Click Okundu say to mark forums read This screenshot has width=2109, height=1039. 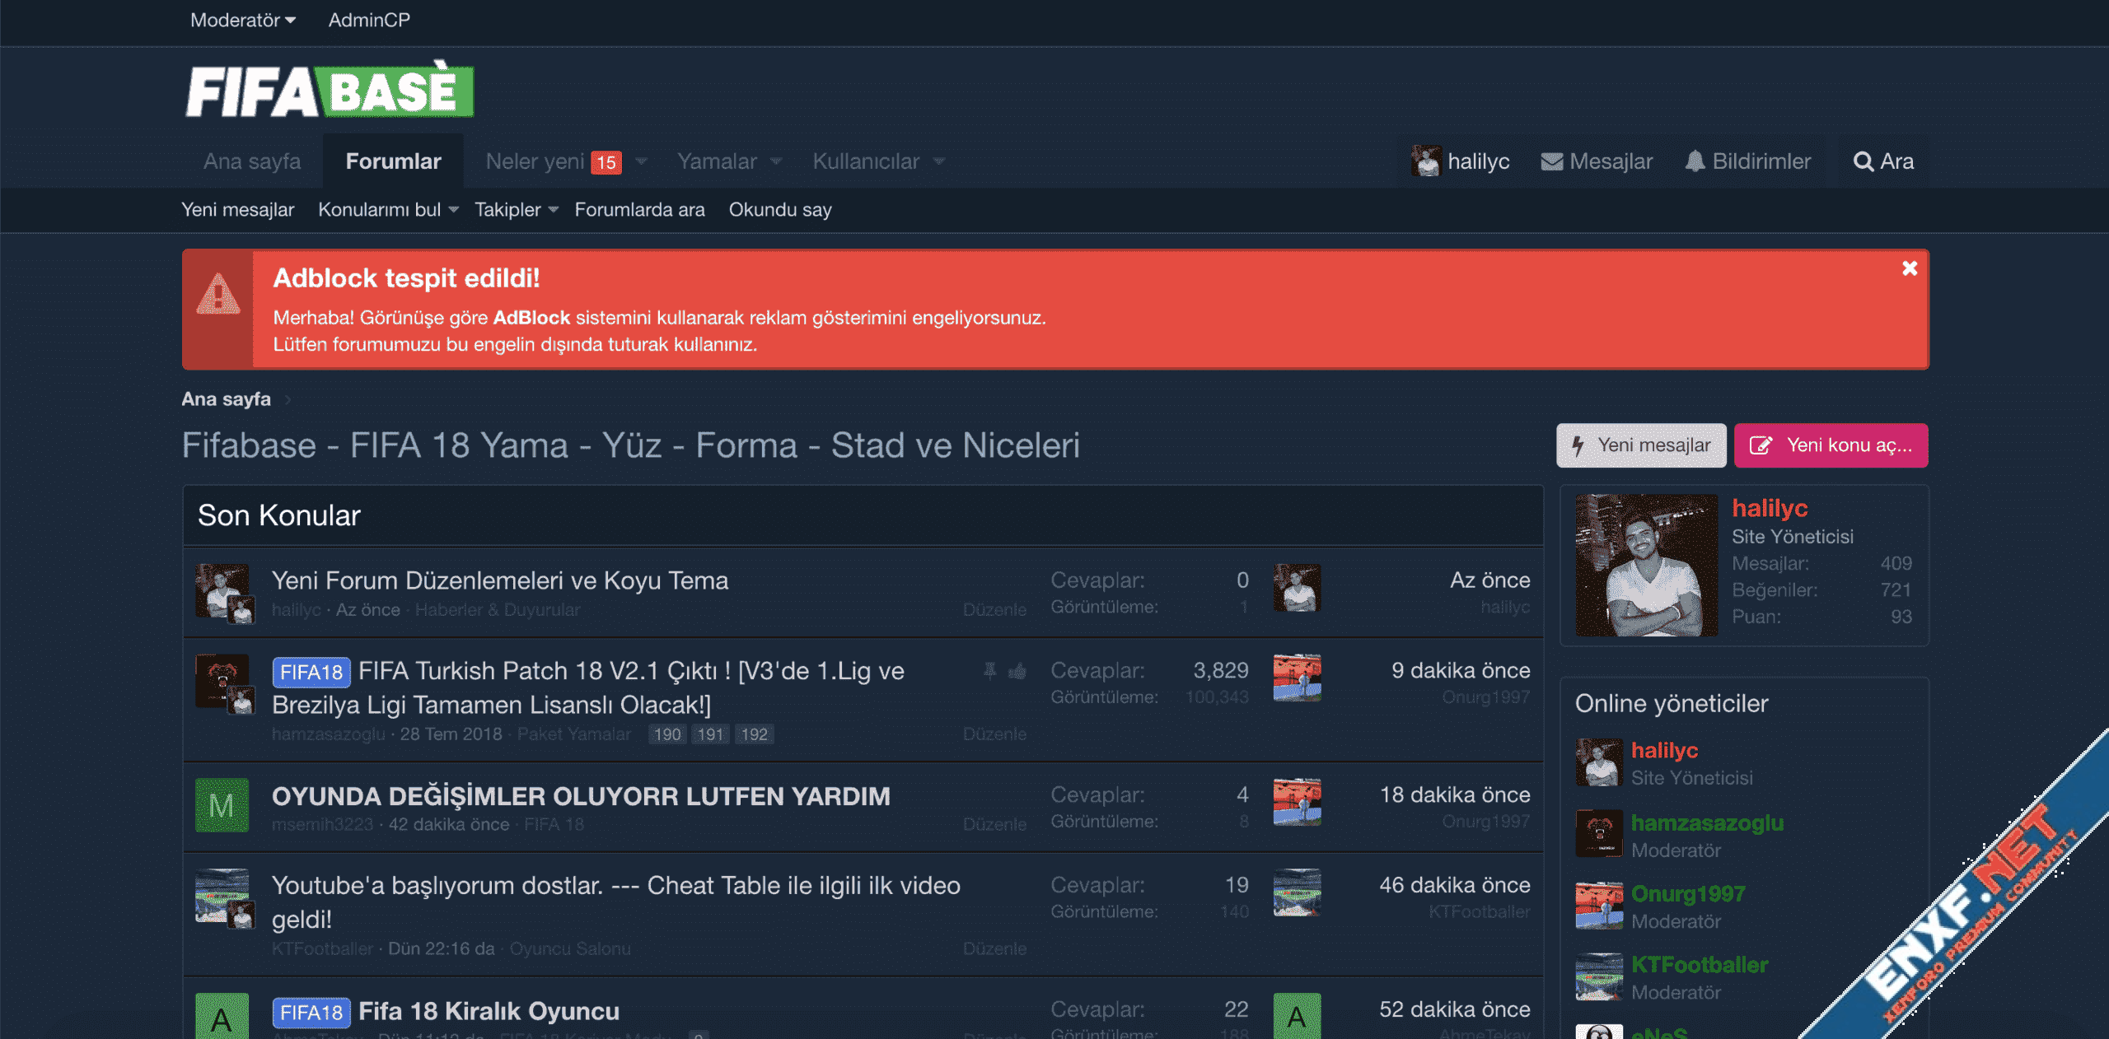[x=779, y=210]
